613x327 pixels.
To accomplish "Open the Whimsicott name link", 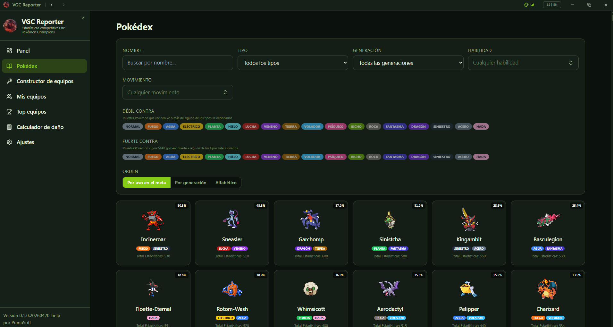I will pos(311,309).
